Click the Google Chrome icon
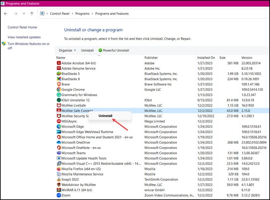 [x=59, y=89]
